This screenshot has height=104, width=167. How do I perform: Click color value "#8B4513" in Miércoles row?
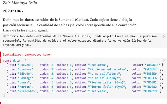pos(151,91)
